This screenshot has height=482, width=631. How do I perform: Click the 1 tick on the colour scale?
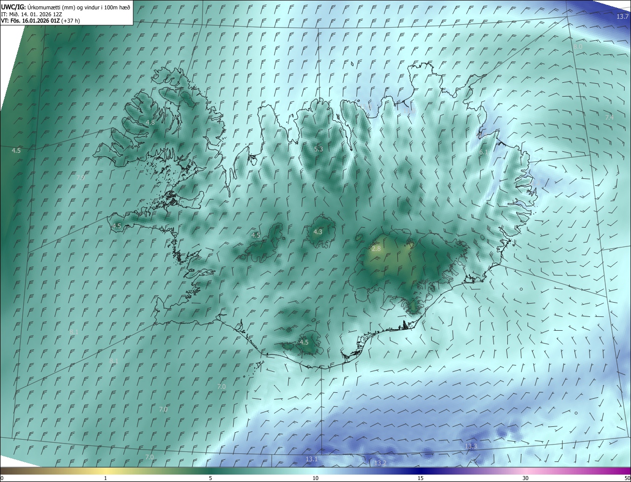[x=105, y=478]
